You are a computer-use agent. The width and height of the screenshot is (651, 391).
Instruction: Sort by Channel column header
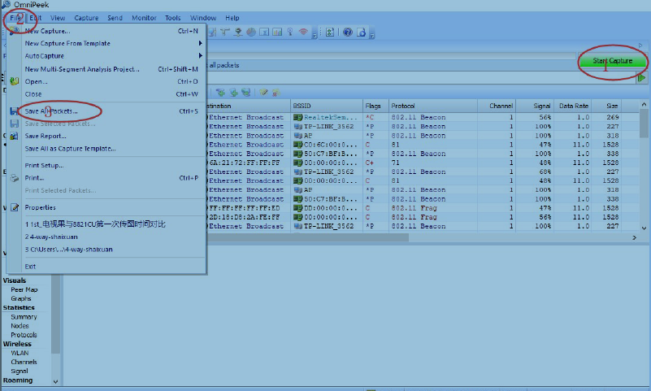click(x=497, y=106)
